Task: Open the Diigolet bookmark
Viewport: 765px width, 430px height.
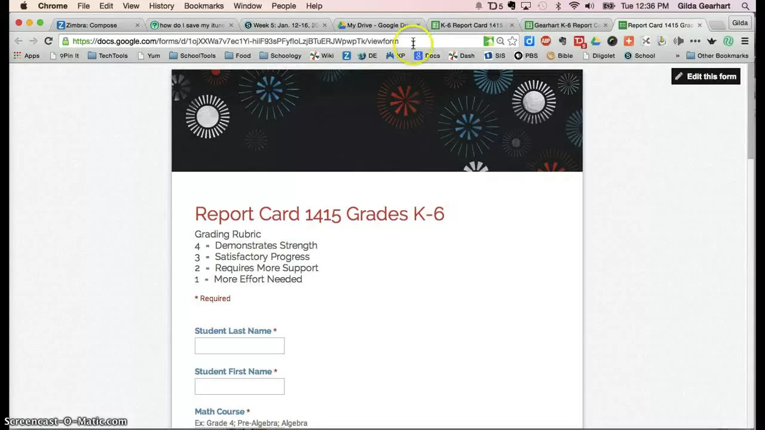Action: 598,56
